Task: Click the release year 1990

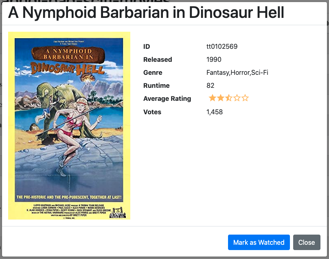Action: pyautogui.click(x=214, y=59)
